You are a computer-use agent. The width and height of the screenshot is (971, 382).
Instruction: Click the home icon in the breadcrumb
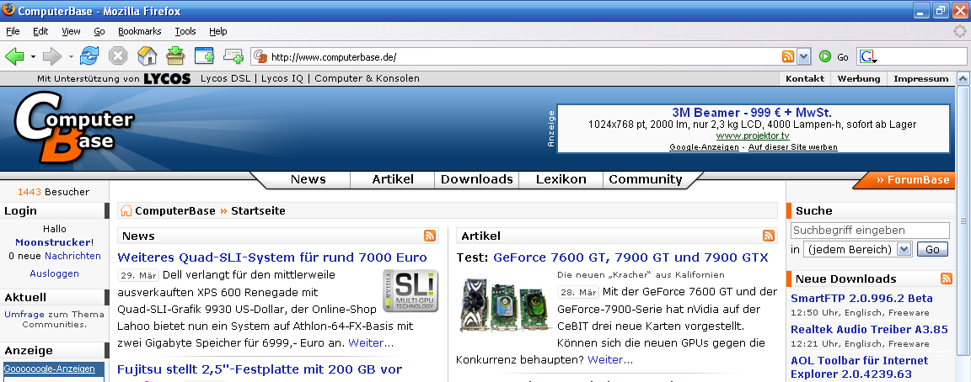(x=126, y=211)
